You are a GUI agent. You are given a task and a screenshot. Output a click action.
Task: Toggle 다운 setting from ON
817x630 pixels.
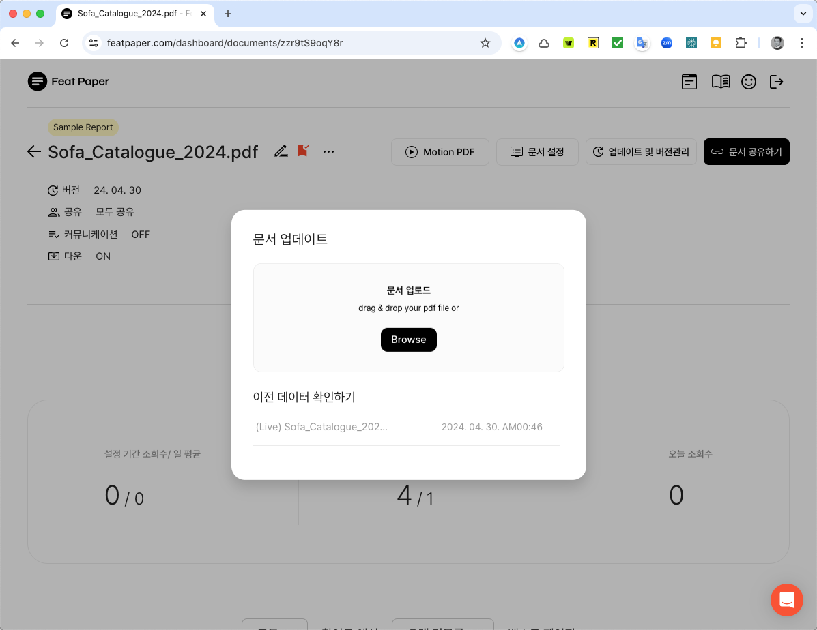[103, 256]
